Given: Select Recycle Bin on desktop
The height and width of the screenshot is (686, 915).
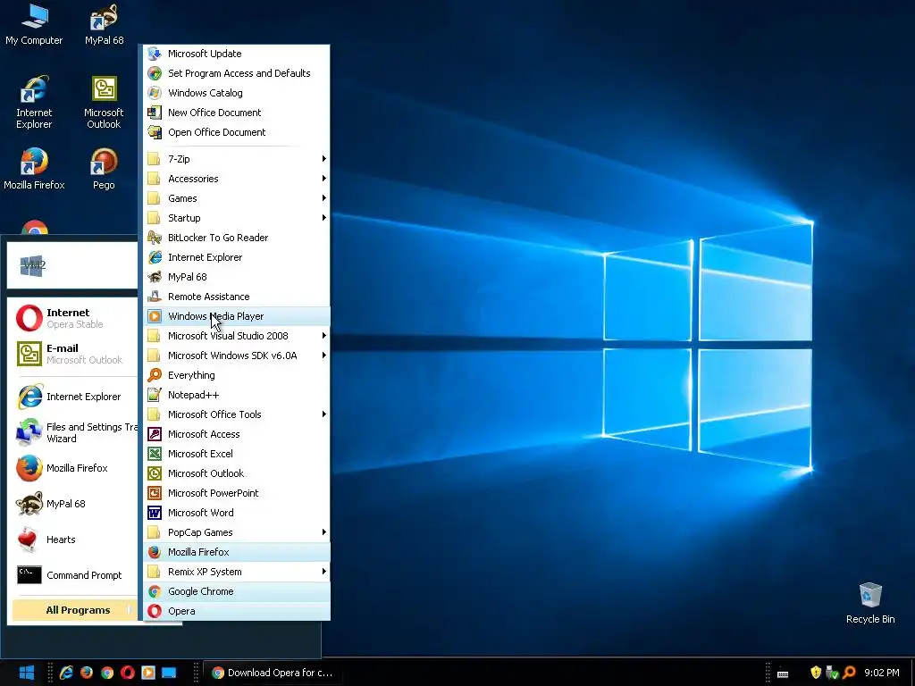Looking at the screenshot, I should click(x=870, y=603).
